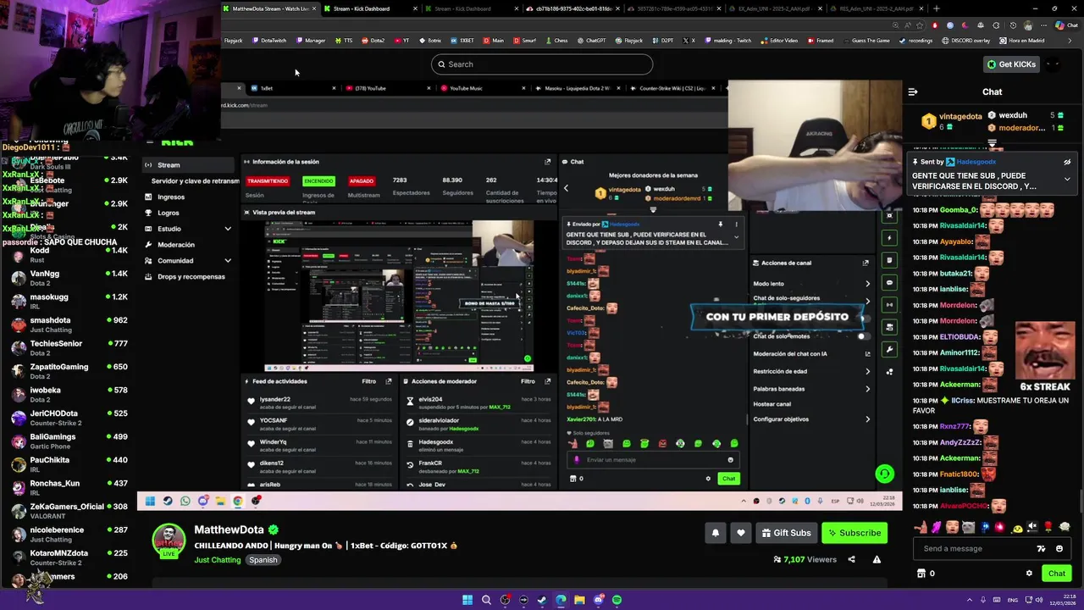Send the grey cat quick emote

pos(968,527)
